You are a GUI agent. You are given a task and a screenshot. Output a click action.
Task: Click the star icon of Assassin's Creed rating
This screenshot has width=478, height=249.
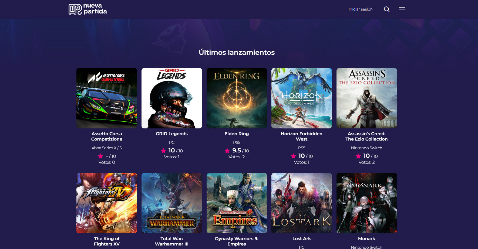358,156
